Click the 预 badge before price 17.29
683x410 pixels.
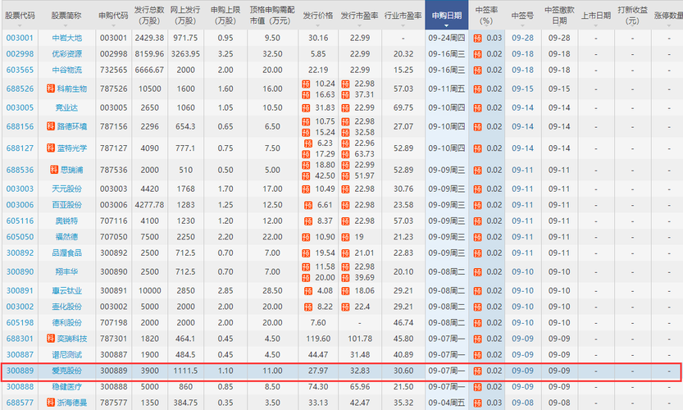(x=306, y=154)
